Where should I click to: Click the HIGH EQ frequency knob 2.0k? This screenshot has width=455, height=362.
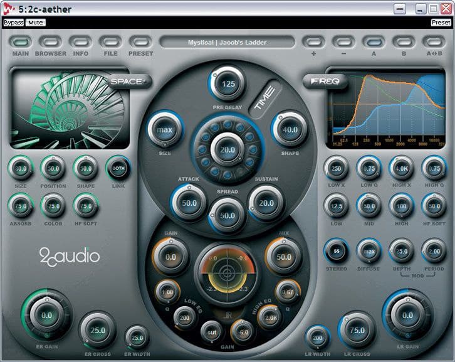click(x=271, y=317)
